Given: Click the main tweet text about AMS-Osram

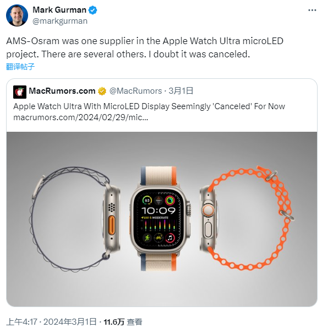Looking at the screenshot, I should 145,47.
